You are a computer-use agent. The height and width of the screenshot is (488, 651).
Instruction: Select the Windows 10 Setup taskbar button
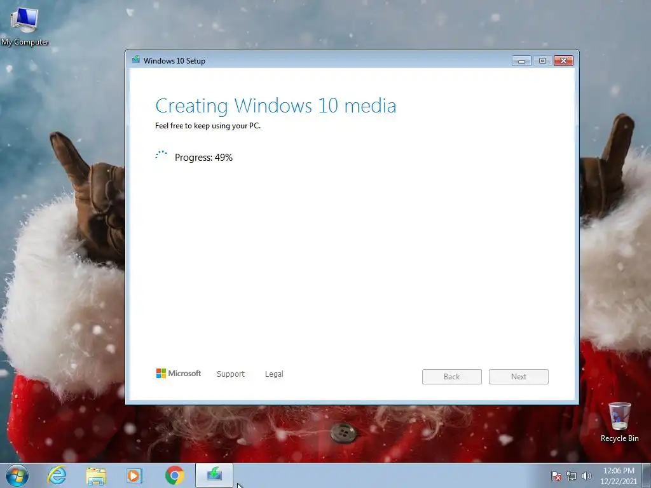[x=214, y=475]
